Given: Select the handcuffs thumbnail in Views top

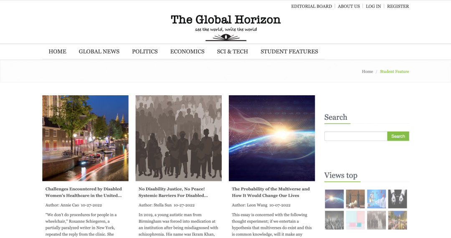Looking at the screenshot, I should (398, 199).
